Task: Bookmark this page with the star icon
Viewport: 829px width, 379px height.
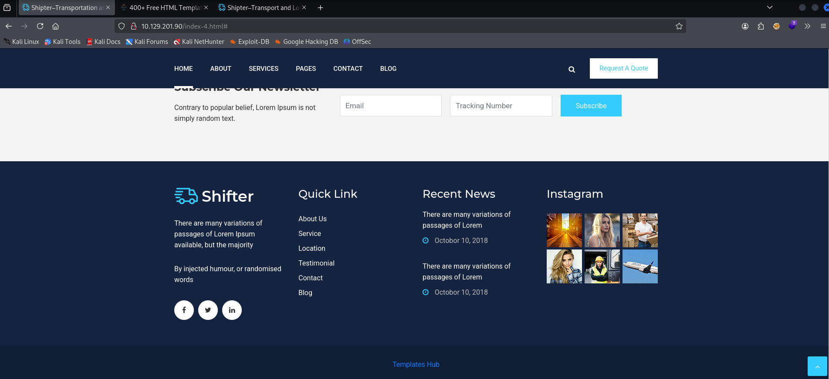Action: click(679, 27)
